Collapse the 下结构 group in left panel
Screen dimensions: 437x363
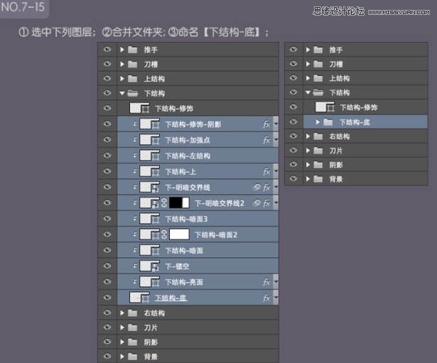(122, 93)
